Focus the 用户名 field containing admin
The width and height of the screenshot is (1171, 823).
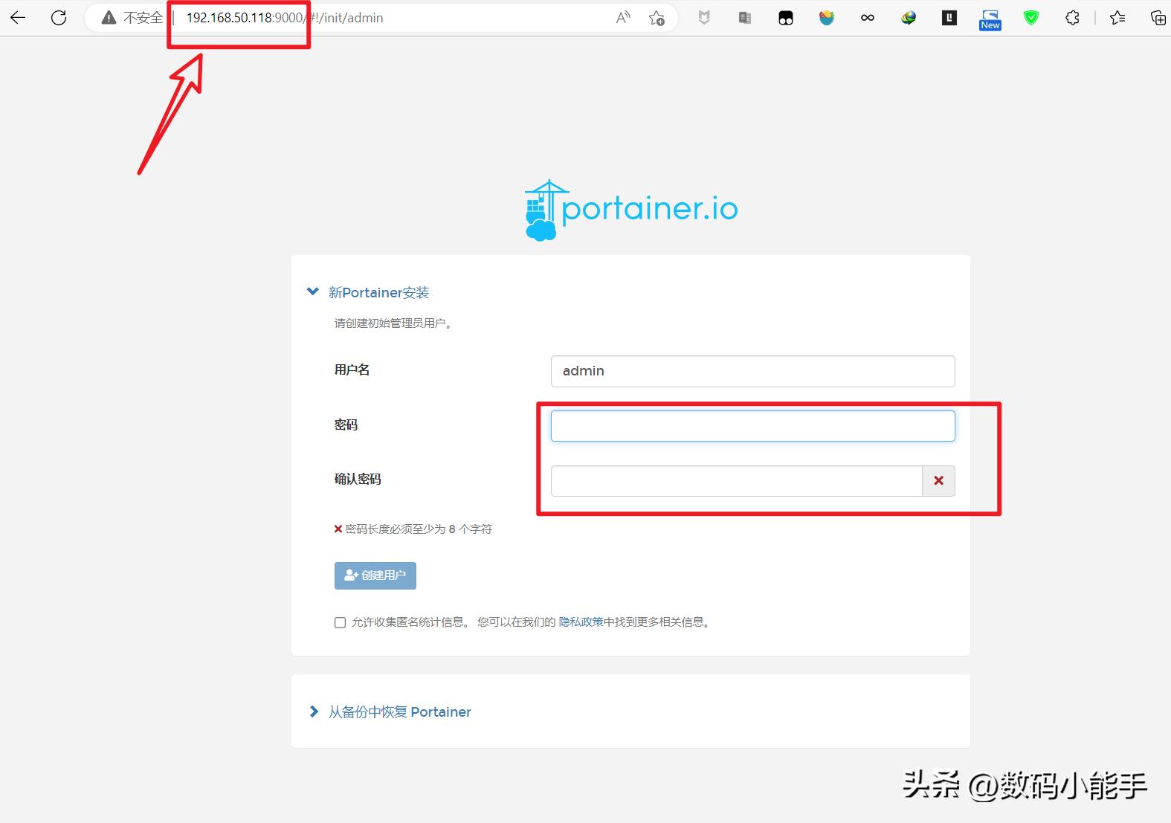coord(752,371)
